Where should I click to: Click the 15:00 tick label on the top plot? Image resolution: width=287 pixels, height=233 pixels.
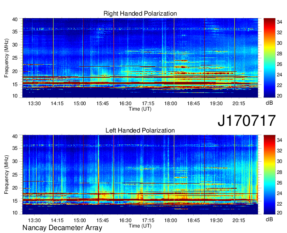coord(80,103)
